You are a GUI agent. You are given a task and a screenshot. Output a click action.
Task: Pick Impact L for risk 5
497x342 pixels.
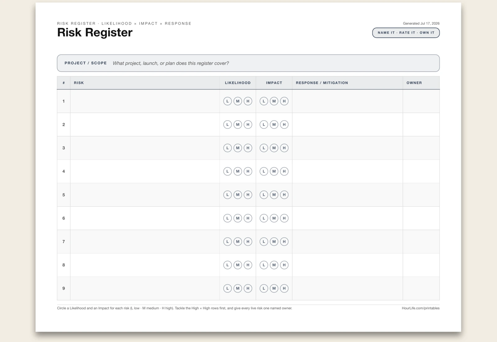(264, 195)
